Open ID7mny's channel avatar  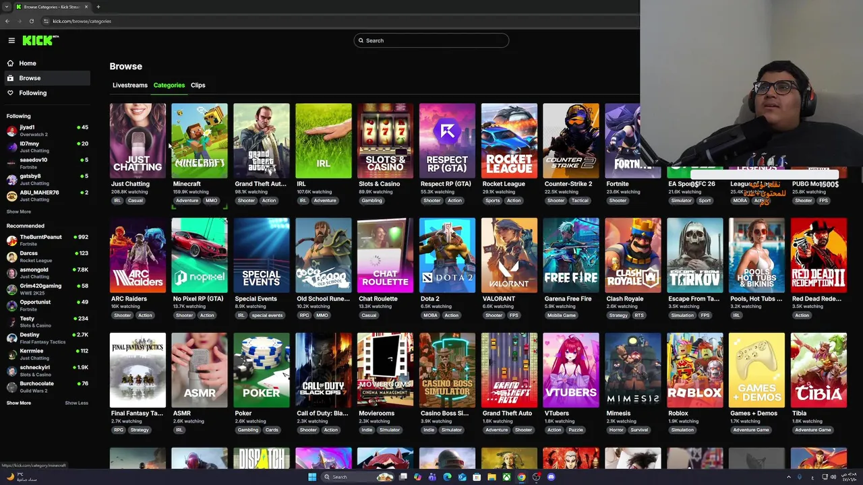[11, 147]
